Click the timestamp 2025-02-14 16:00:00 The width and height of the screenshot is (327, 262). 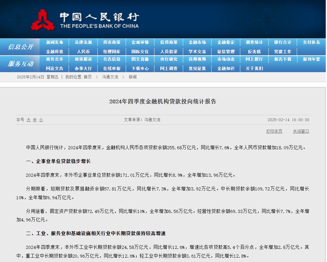coord(288,120)
